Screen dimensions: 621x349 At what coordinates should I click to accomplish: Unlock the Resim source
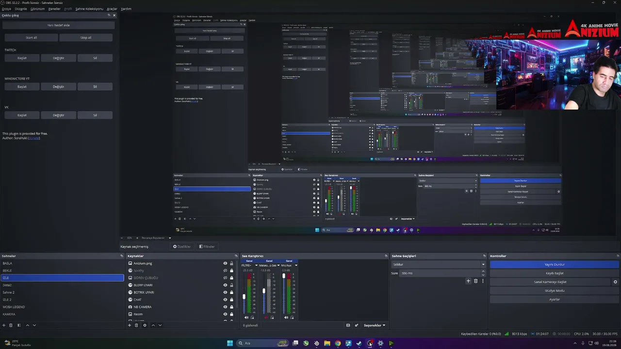[231, 314]
